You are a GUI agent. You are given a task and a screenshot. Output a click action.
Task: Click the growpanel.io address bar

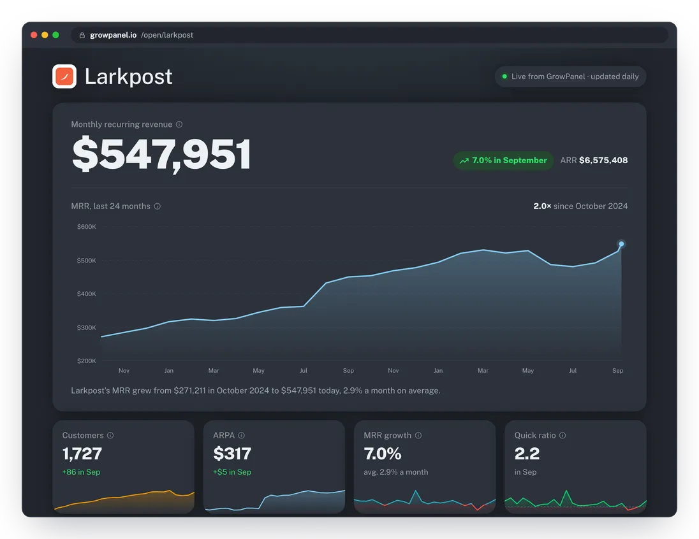click(x=369, y=35)
